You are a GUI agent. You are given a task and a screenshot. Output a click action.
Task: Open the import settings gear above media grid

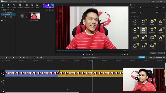tap(47, 10)
